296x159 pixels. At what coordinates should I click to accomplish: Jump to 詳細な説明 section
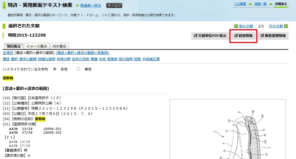[x=47, y=59]
